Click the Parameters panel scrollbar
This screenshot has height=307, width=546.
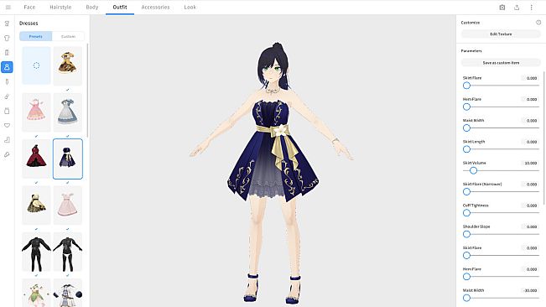pyautogui.click(x=543, y=138)
